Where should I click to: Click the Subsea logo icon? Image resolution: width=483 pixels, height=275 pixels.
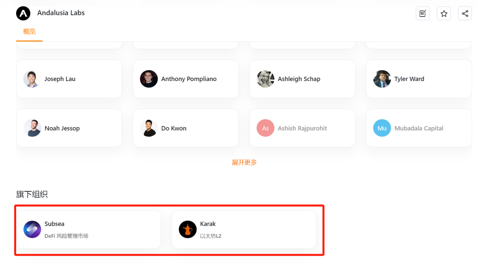pos(32,229)
